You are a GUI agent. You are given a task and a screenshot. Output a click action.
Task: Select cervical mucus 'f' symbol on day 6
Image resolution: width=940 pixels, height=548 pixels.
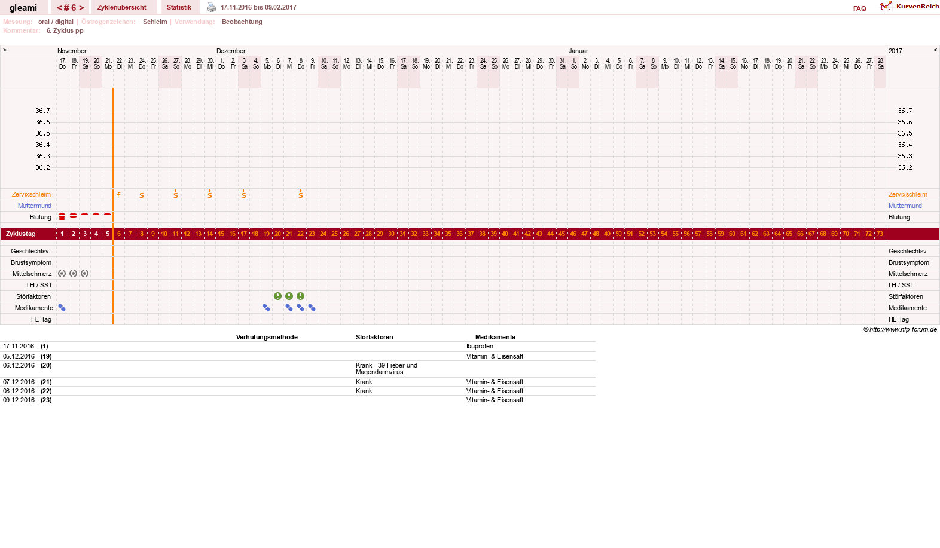(118, 195)
